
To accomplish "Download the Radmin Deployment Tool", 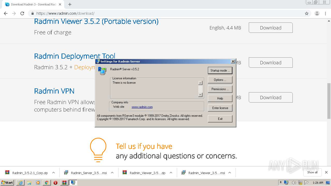I will click(271, 63).
